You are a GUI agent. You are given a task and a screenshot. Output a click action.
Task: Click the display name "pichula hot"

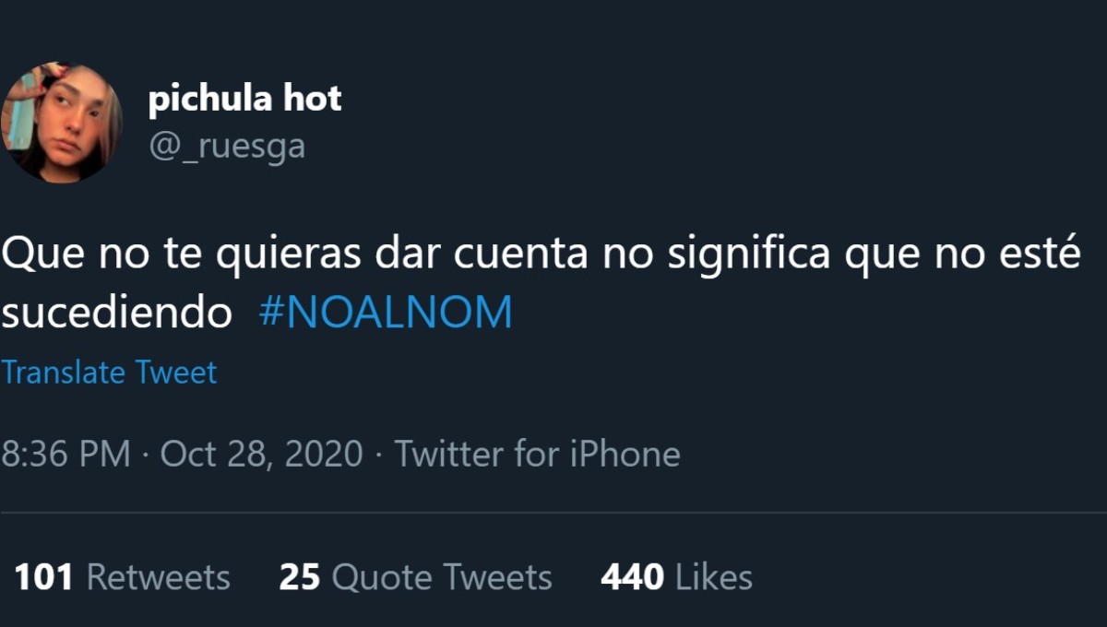click(244, 99)
